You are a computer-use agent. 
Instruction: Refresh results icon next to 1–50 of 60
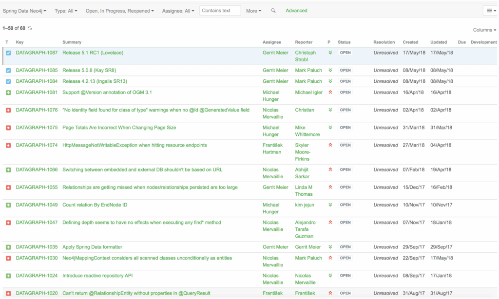pos(30,28)
